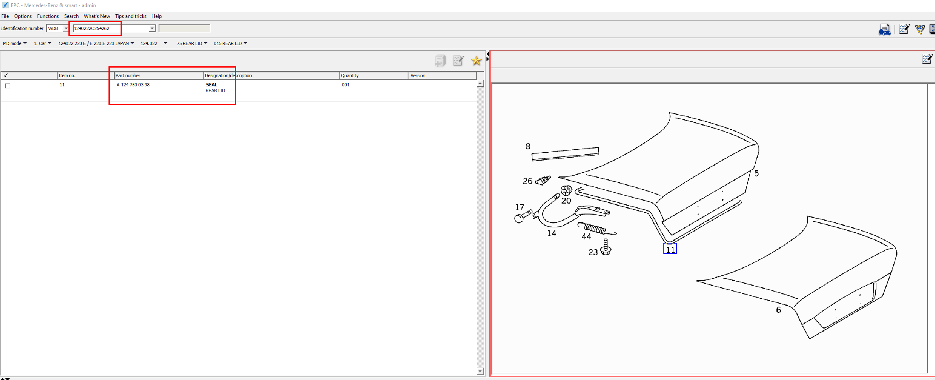Select callout 11 in the parts diagram

[670, 249]
